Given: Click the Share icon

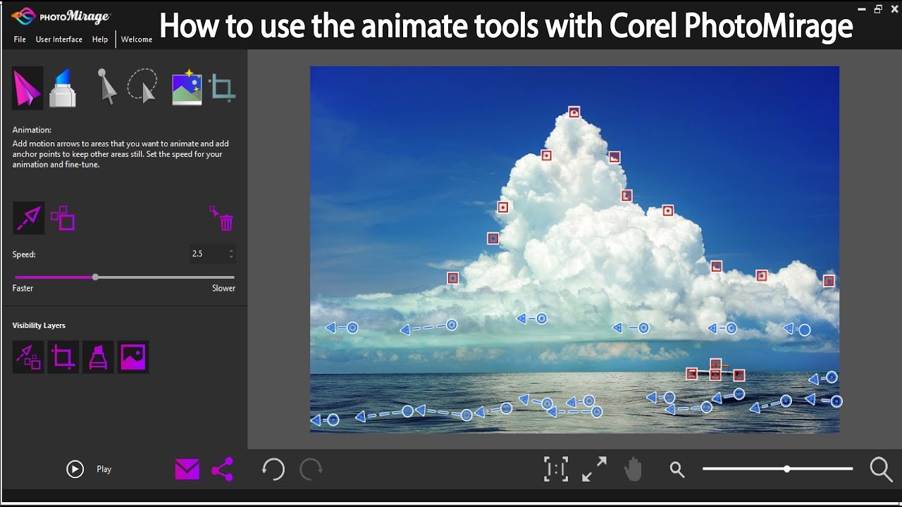Looking at the screenshot, I should point(222,469).
